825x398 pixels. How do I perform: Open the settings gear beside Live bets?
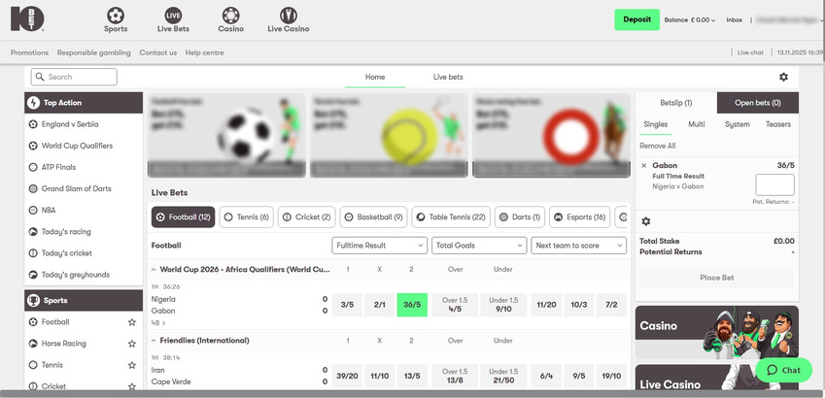(783, 77)
